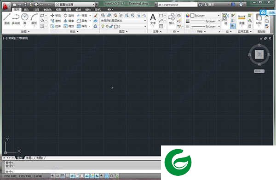Toggle Snap mode in status bar
Image resolution: width=276 pixels, height=180 pixels.
click(x=58, y=175)
